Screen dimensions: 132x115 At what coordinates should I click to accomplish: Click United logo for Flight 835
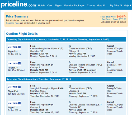click(x=14, y=63)
